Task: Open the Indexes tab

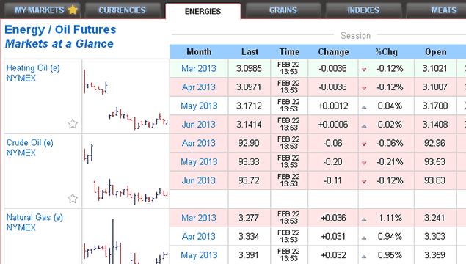Action: (363, 10)
